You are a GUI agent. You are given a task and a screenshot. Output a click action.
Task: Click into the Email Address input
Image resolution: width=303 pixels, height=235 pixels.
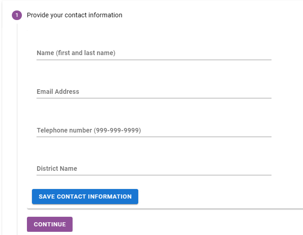(154, 92)
